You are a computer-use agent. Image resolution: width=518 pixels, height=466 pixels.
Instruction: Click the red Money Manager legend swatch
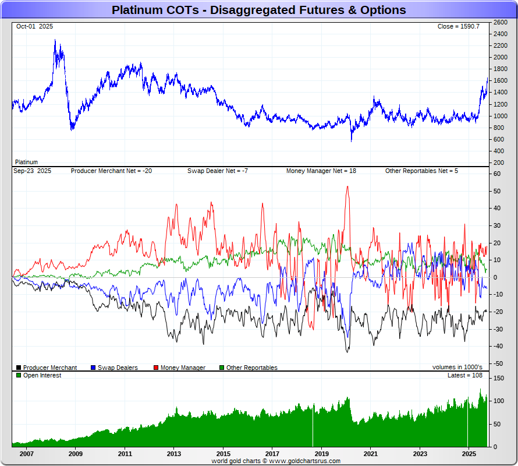pyautogui.click(x=156, y=368)
